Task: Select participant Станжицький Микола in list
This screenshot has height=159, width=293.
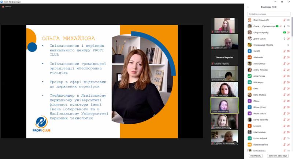Action: coord(269,45)
